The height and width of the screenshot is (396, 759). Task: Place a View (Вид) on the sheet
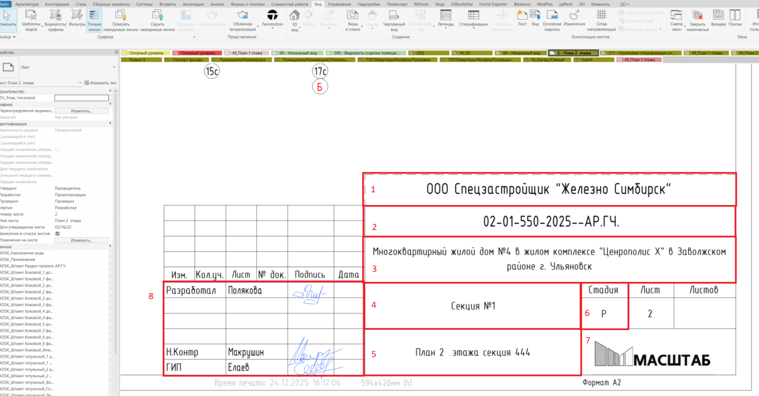[535, 18]
